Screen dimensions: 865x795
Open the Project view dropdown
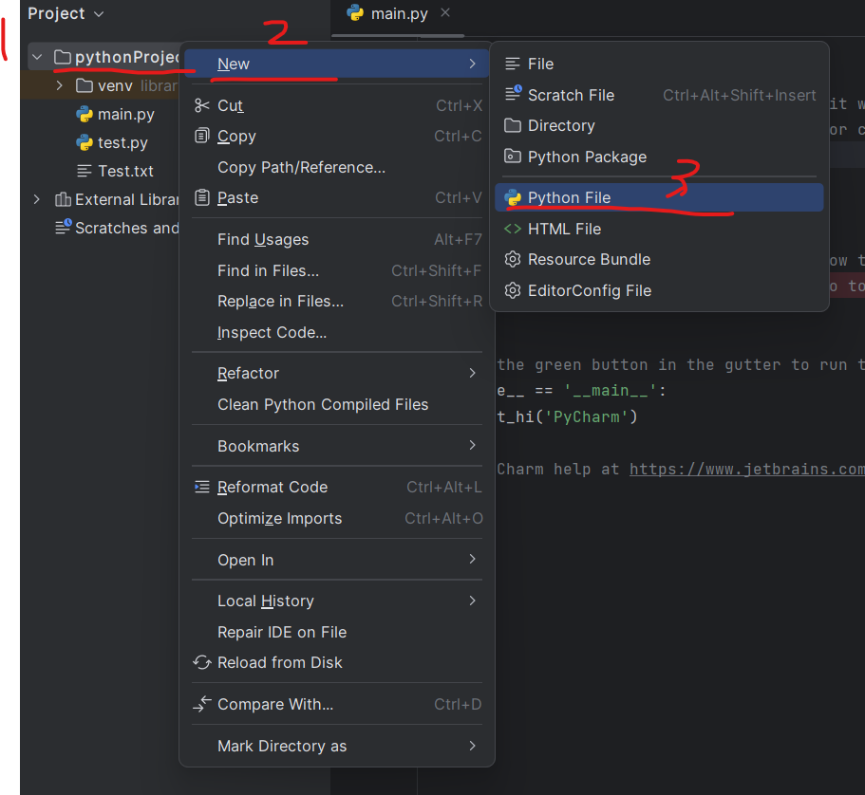pos(99,14)
